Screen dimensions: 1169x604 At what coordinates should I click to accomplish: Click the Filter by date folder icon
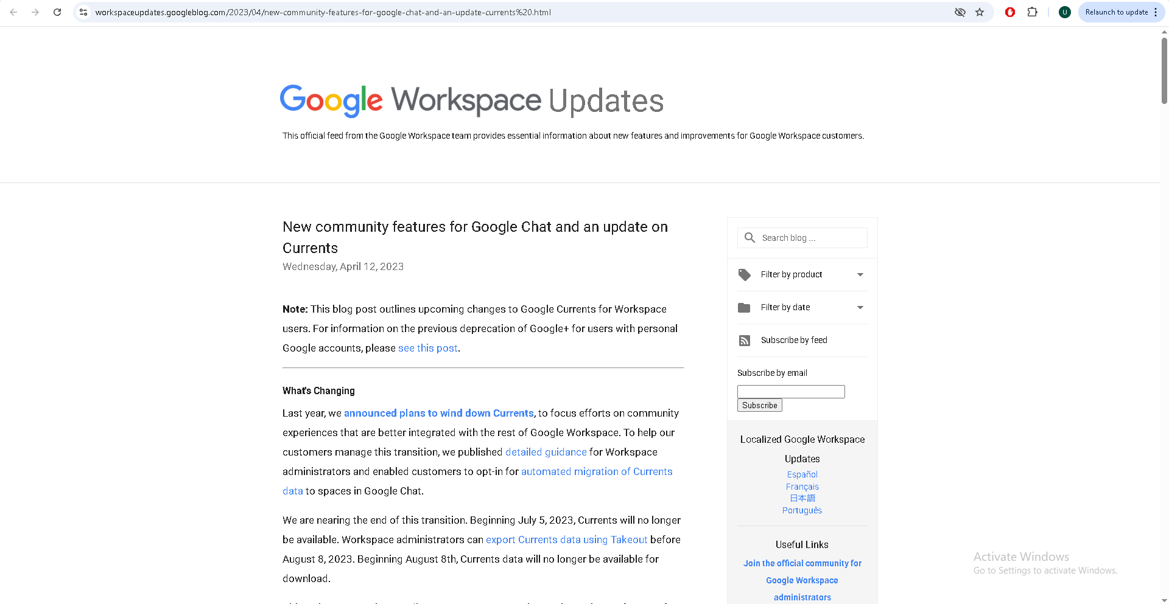tap(744, 308)
